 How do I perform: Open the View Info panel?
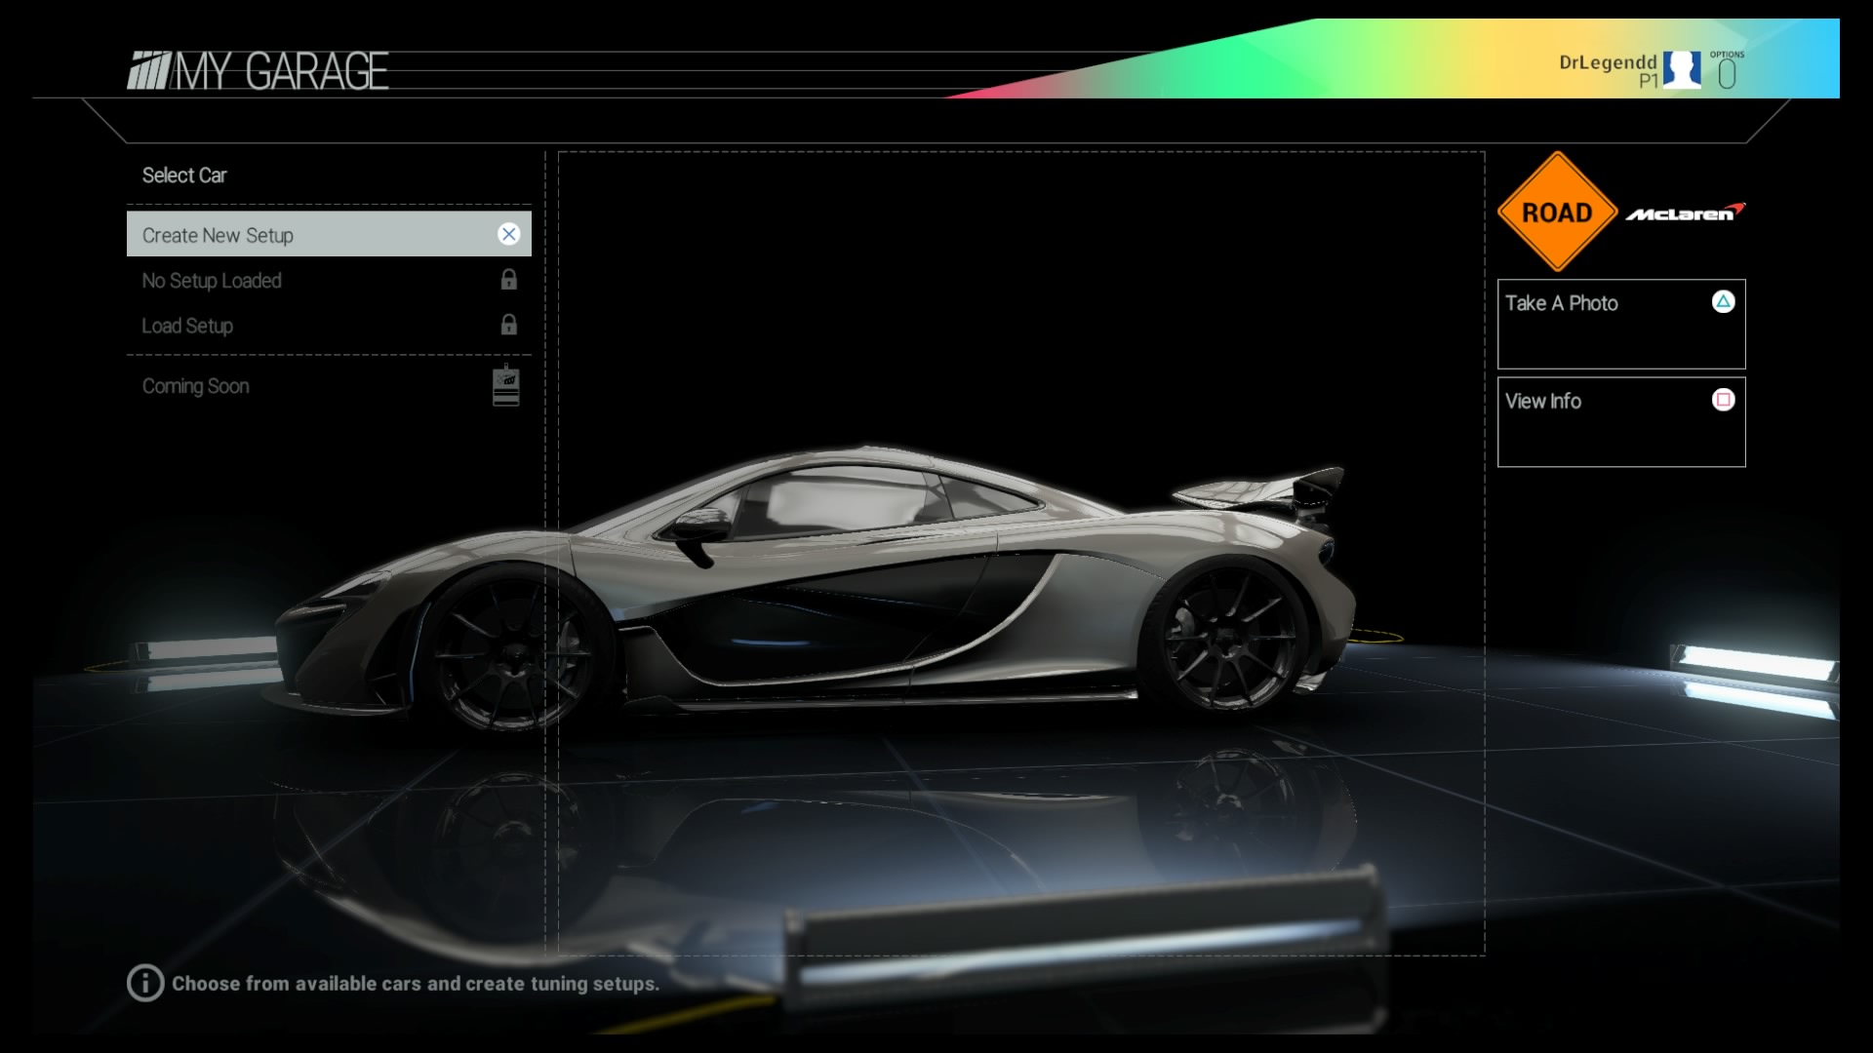pos(1621,422)
